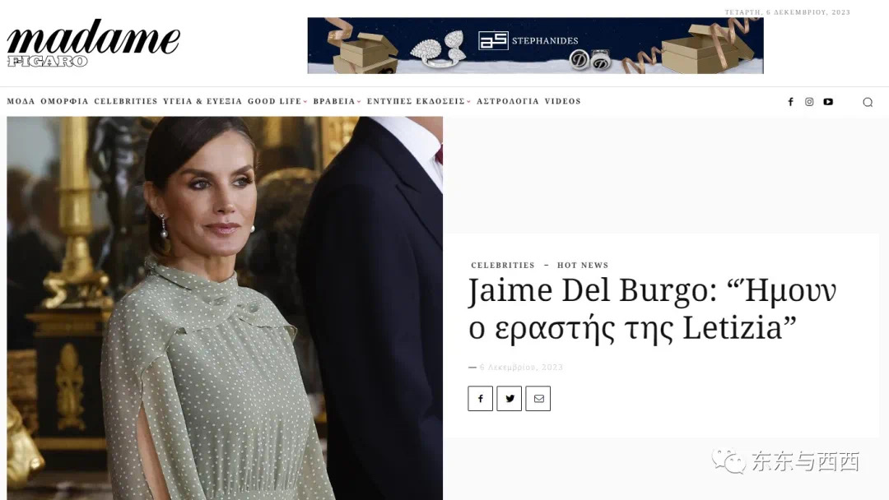Open the search magnifier icon

tap(868, 103)
